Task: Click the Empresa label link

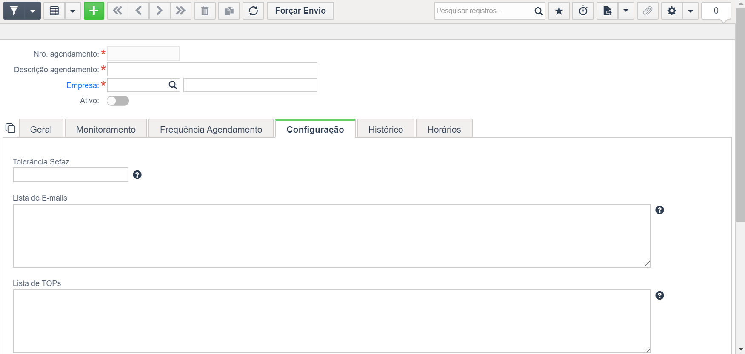Action: click(x=82, y=85)
